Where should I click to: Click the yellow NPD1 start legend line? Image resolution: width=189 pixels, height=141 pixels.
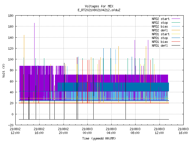click(176, 34)
